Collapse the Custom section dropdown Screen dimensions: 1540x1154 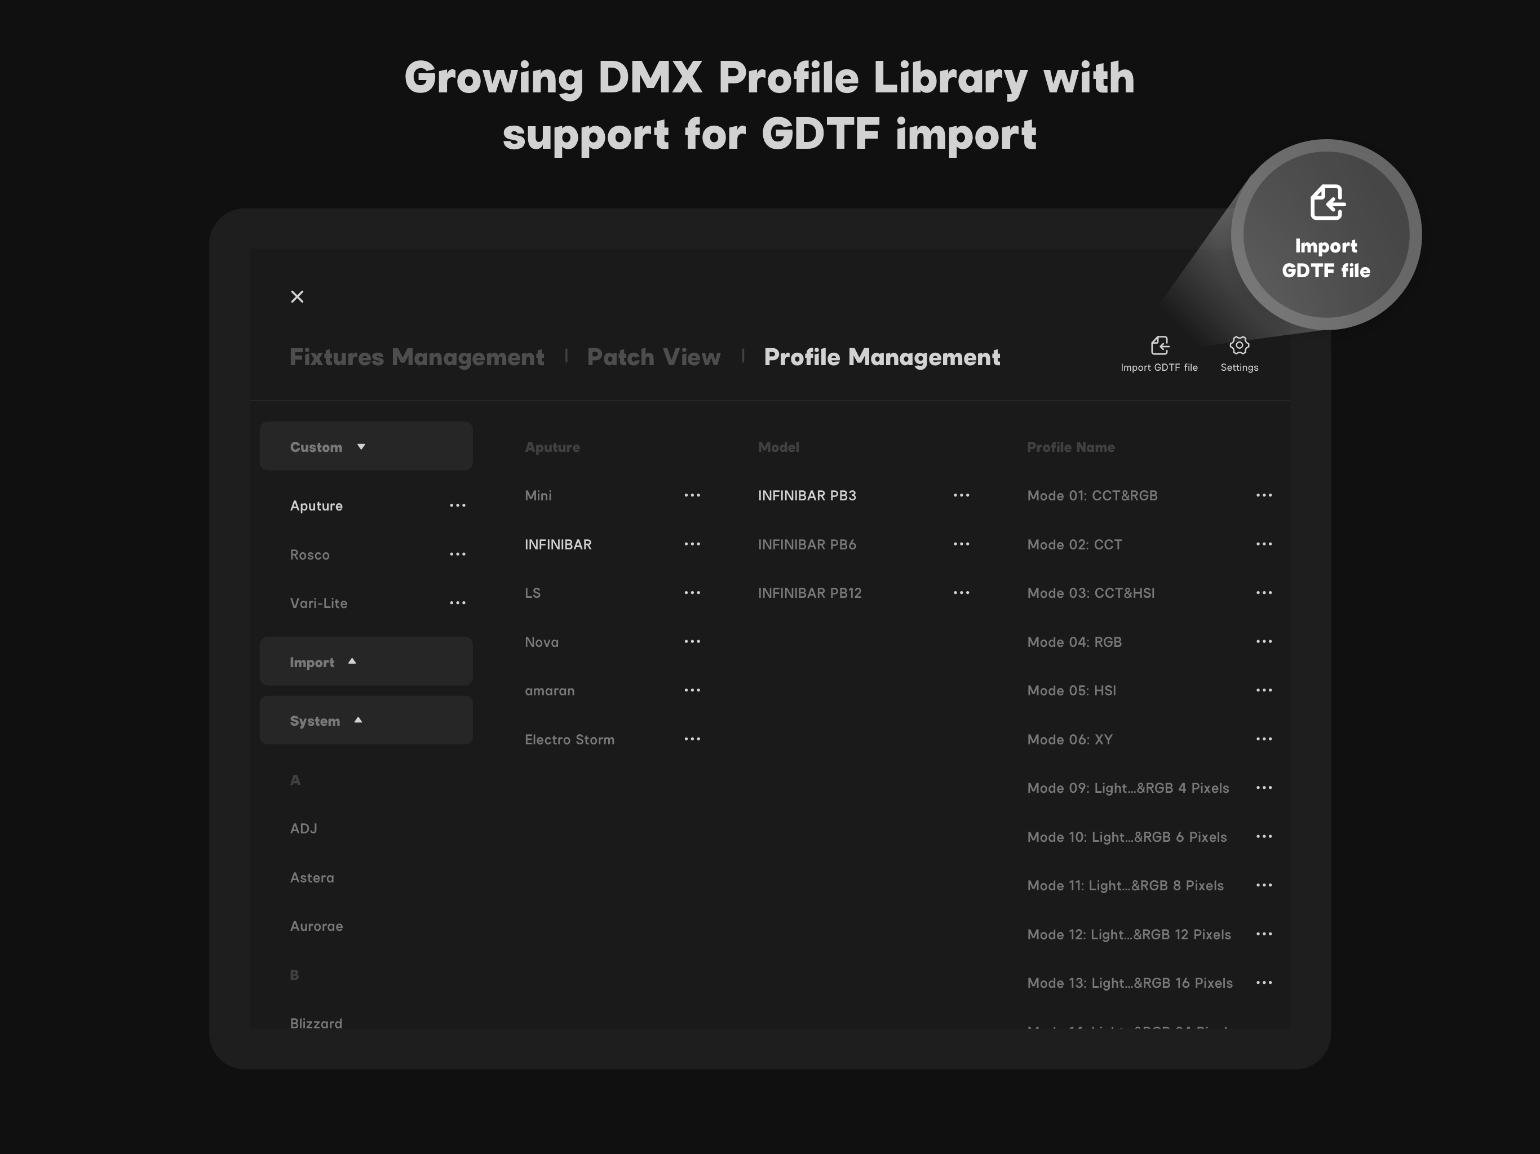pyautogui.click(x=366, y=446)
